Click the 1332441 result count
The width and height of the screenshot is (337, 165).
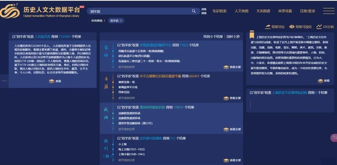pos(64,37)
